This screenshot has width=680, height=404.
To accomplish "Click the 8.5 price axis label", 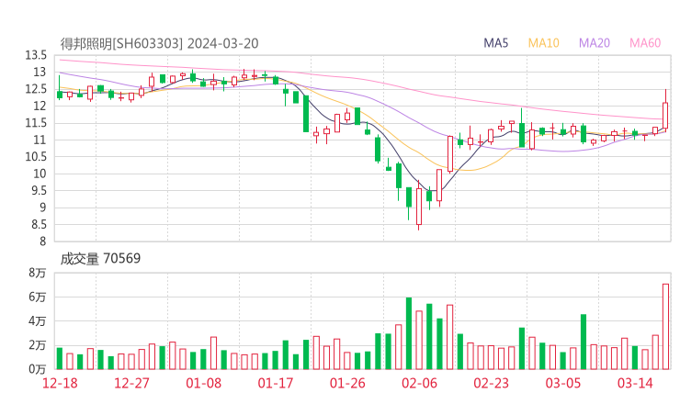I will coord(39,225).
